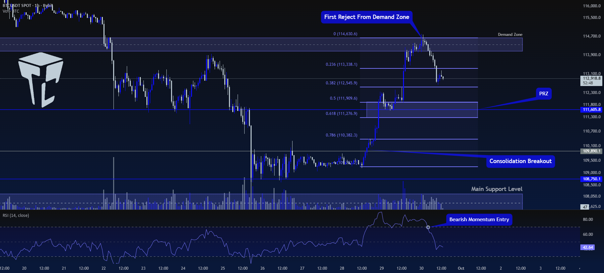604x273 pixels.
Task: Click the 111,605.8 blue price tag
Action: tap(591, 110)
